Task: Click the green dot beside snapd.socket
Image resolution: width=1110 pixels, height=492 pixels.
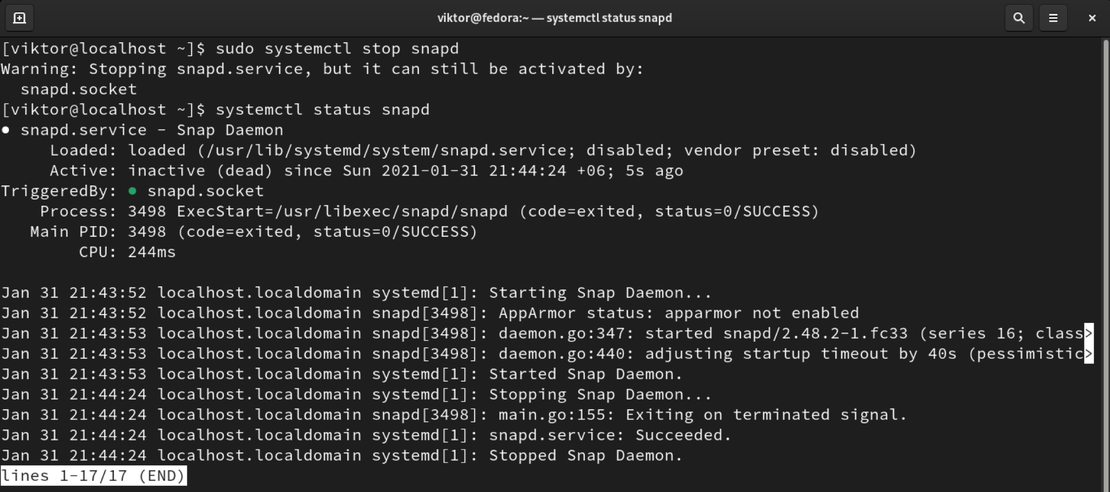Action: (x=133, y=191)
